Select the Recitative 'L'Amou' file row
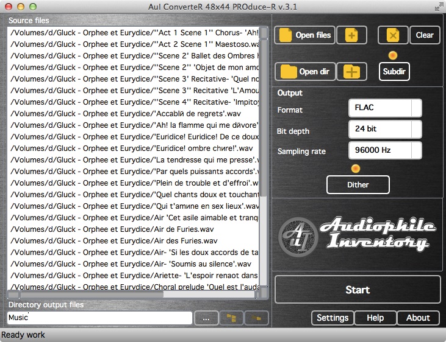The width and height of the screenshot is (446, 342). 133,91
